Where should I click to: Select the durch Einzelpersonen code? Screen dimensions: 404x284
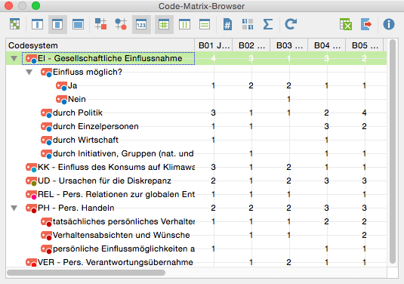pos(96,127)
